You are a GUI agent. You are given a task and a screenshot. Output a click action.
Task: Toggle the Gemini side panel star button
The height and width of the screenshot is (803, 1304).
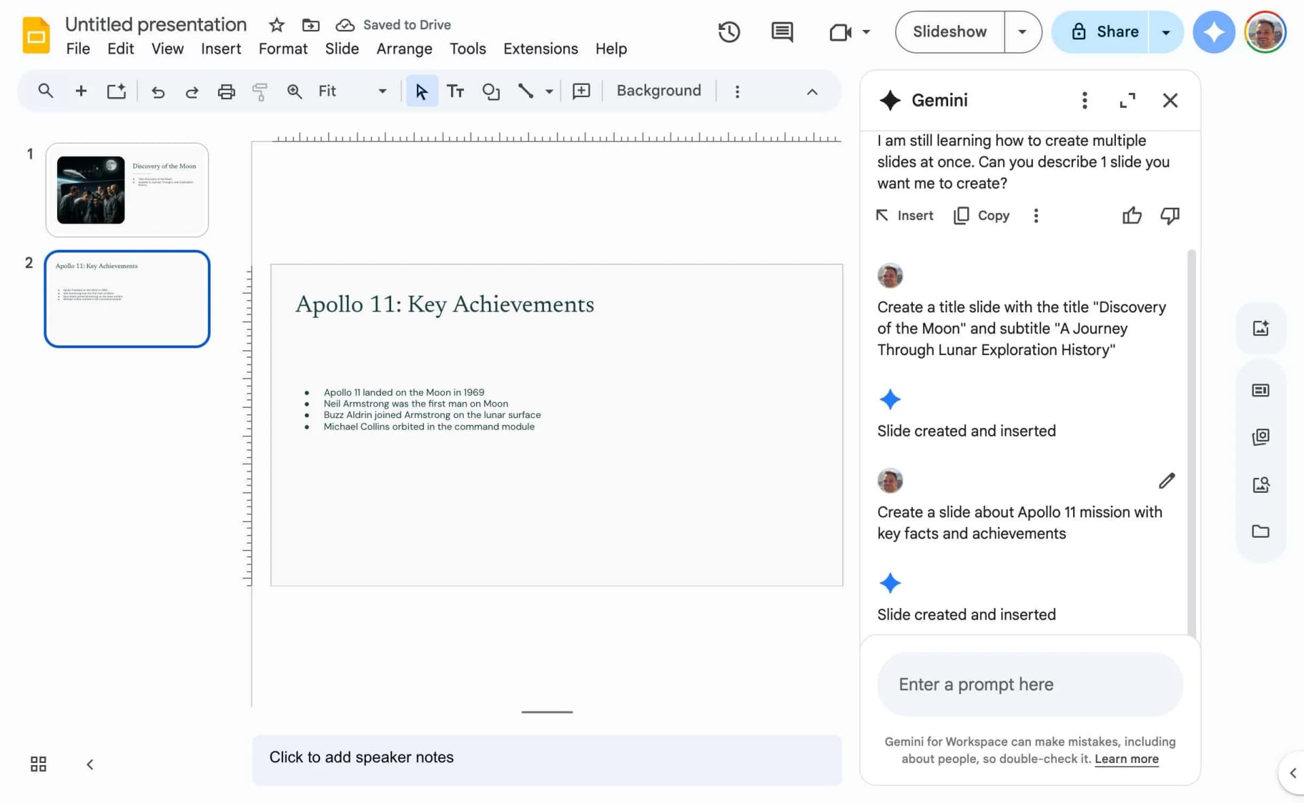point(1214,32)
